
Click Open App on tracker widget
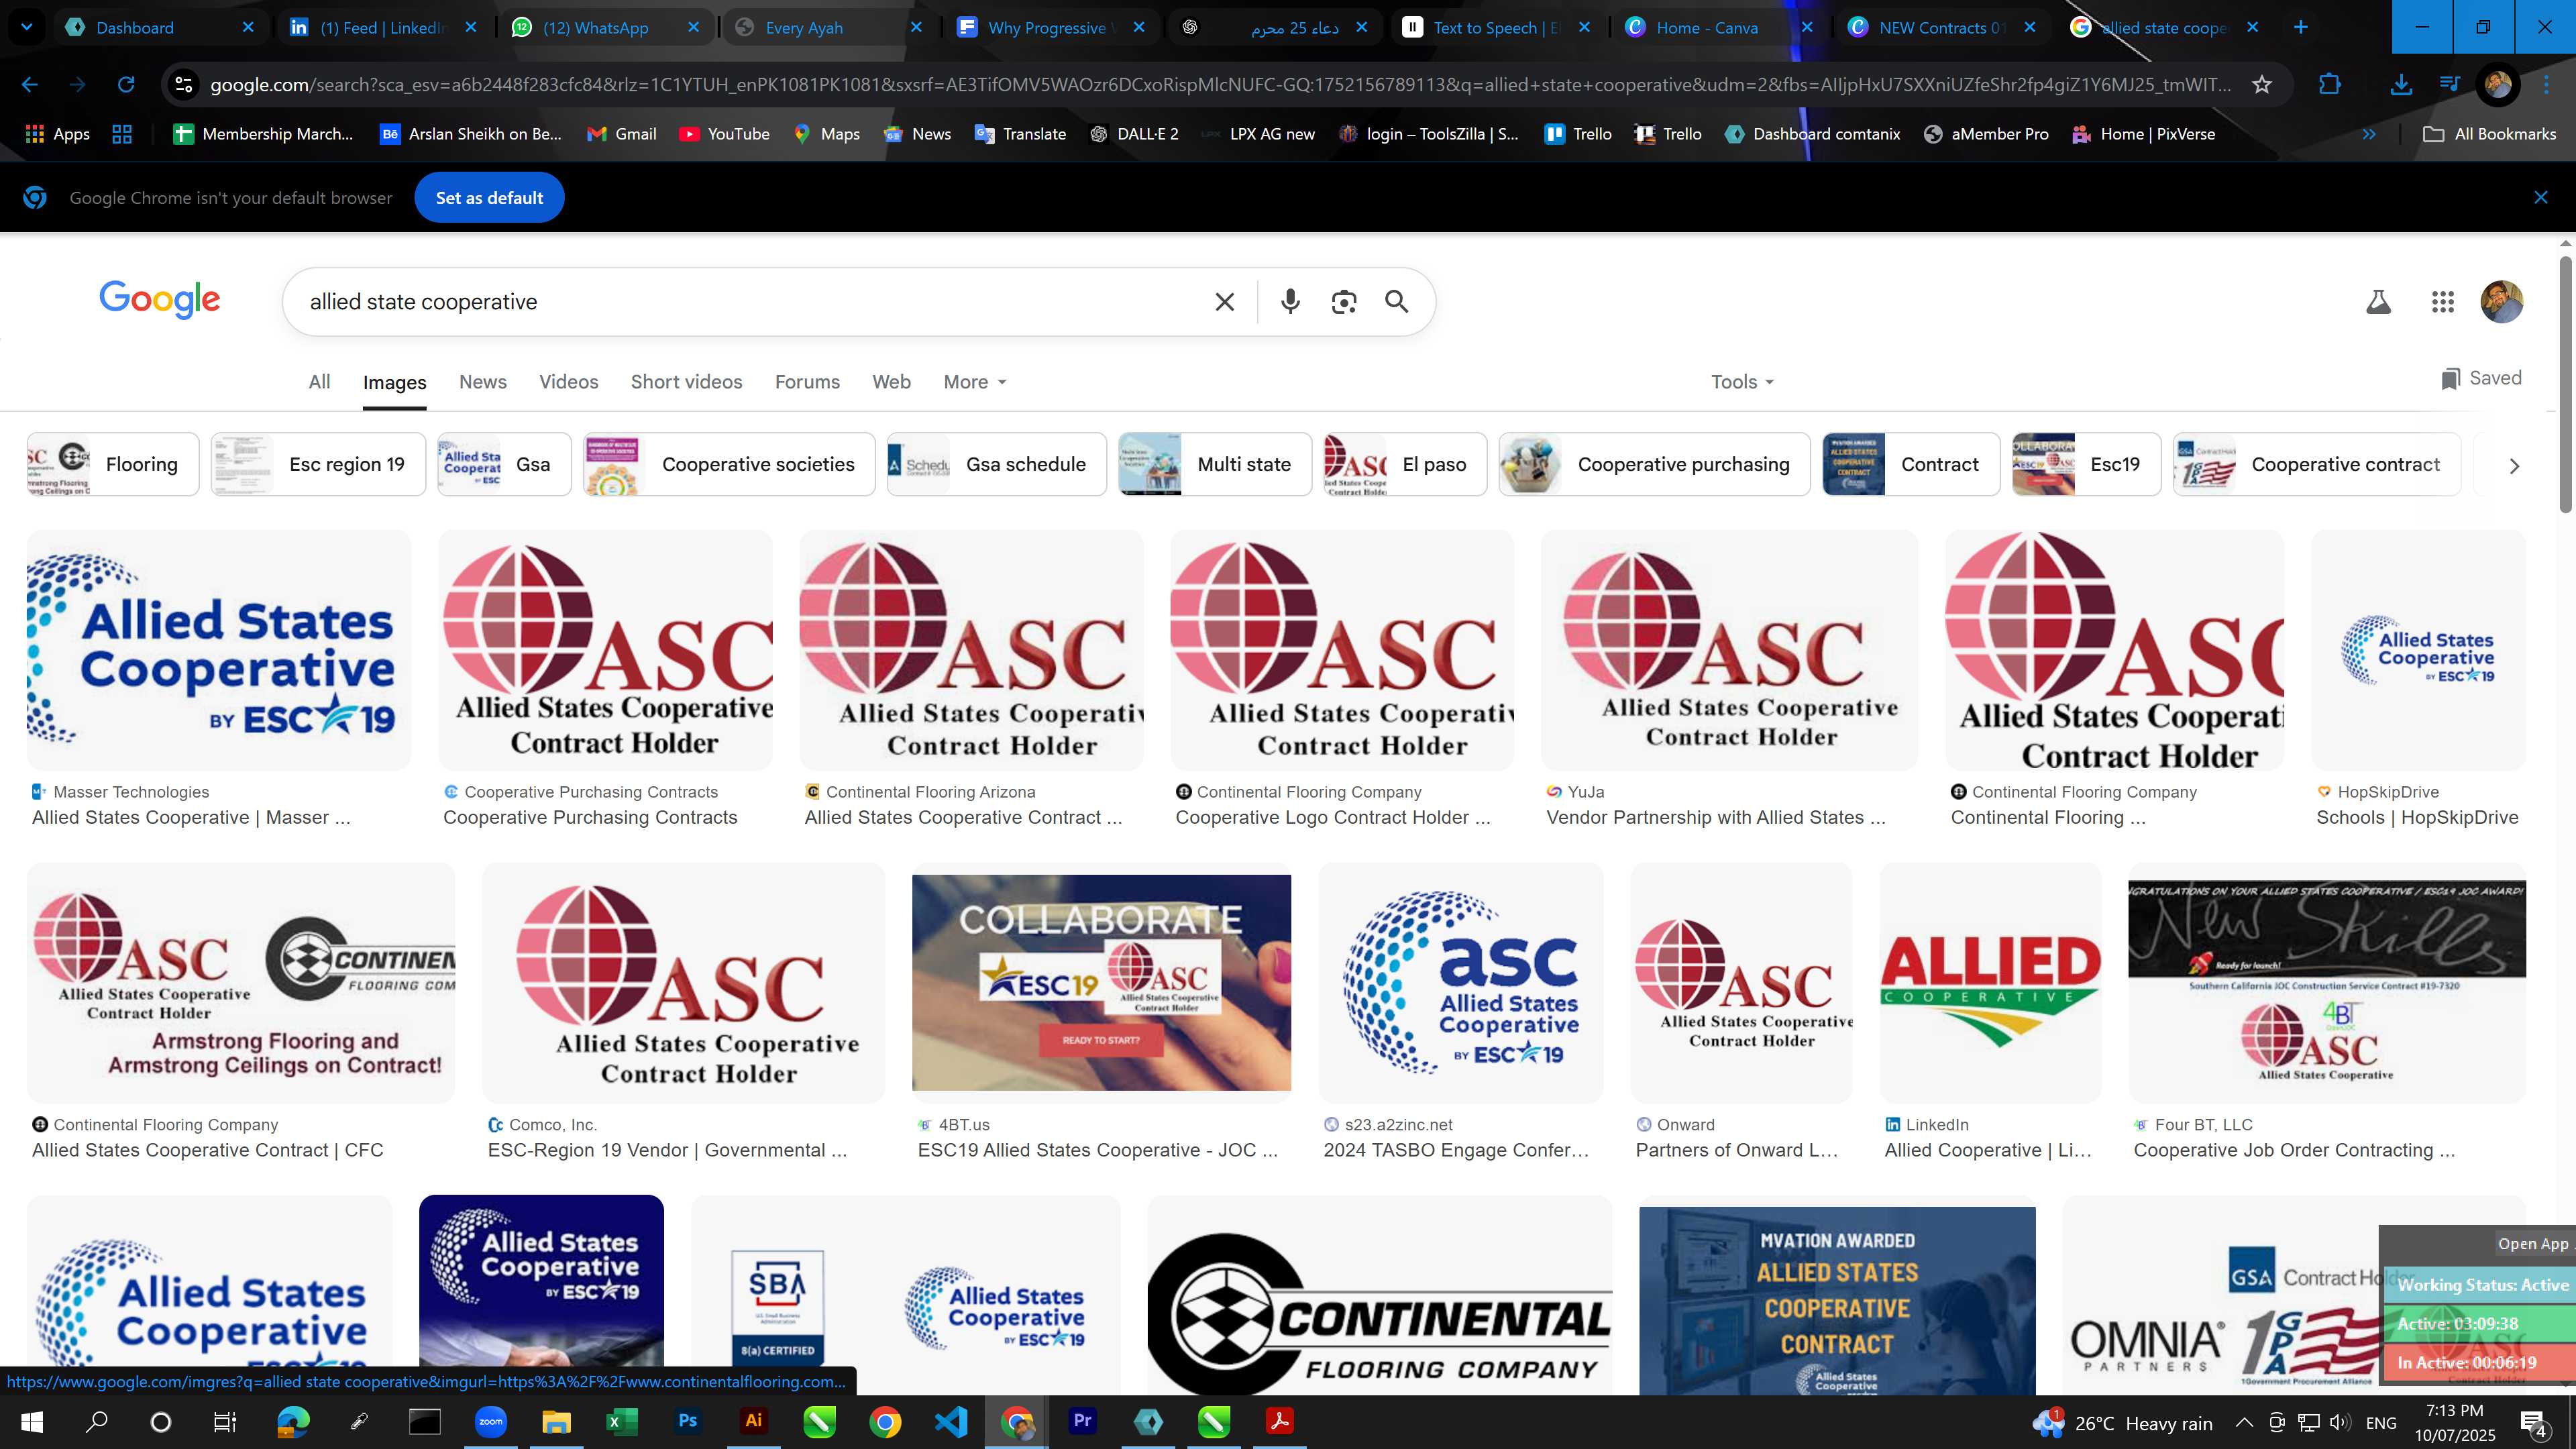[x=2532, y=1244]
